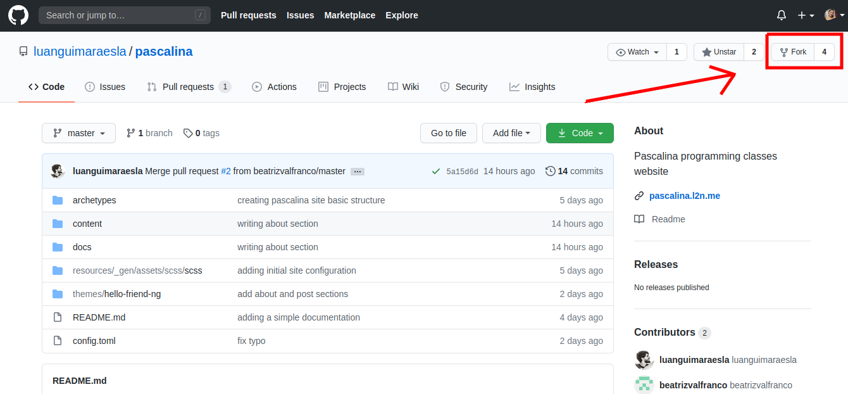Click the GitHub Octocat logo
The width and height of the screenshot is (848, 394).
pyautogui.click(x=18, y=15)
